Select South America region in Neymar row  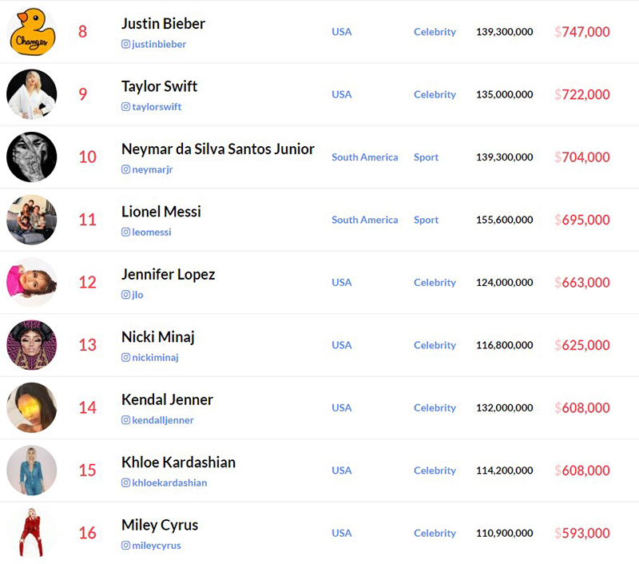[365, 157]
